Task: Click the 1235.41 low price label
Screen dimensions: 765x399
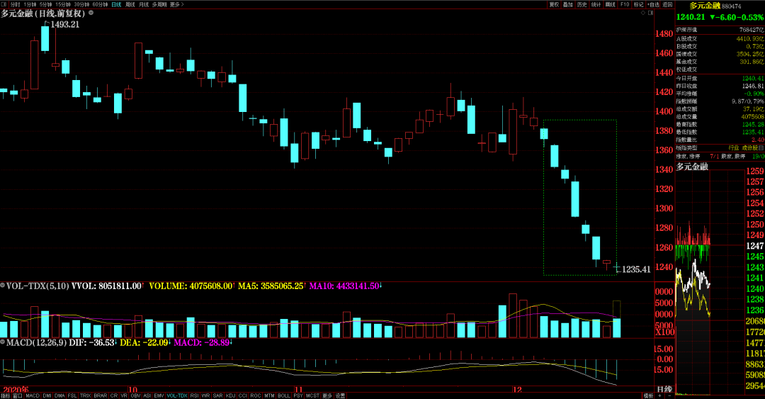Action: pos(636,269)
